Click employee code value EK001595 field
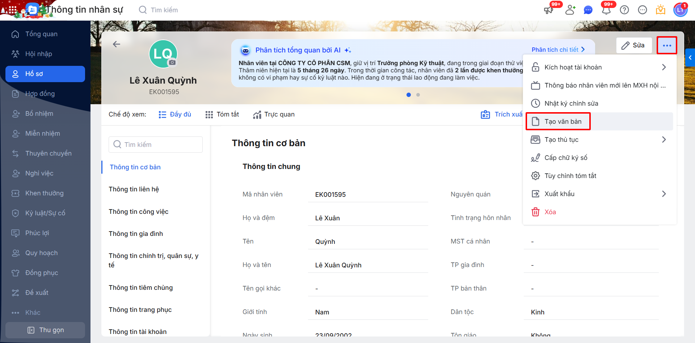Viewport: 695px width, 343px height. pyautogui.click(x=368, y=195)
